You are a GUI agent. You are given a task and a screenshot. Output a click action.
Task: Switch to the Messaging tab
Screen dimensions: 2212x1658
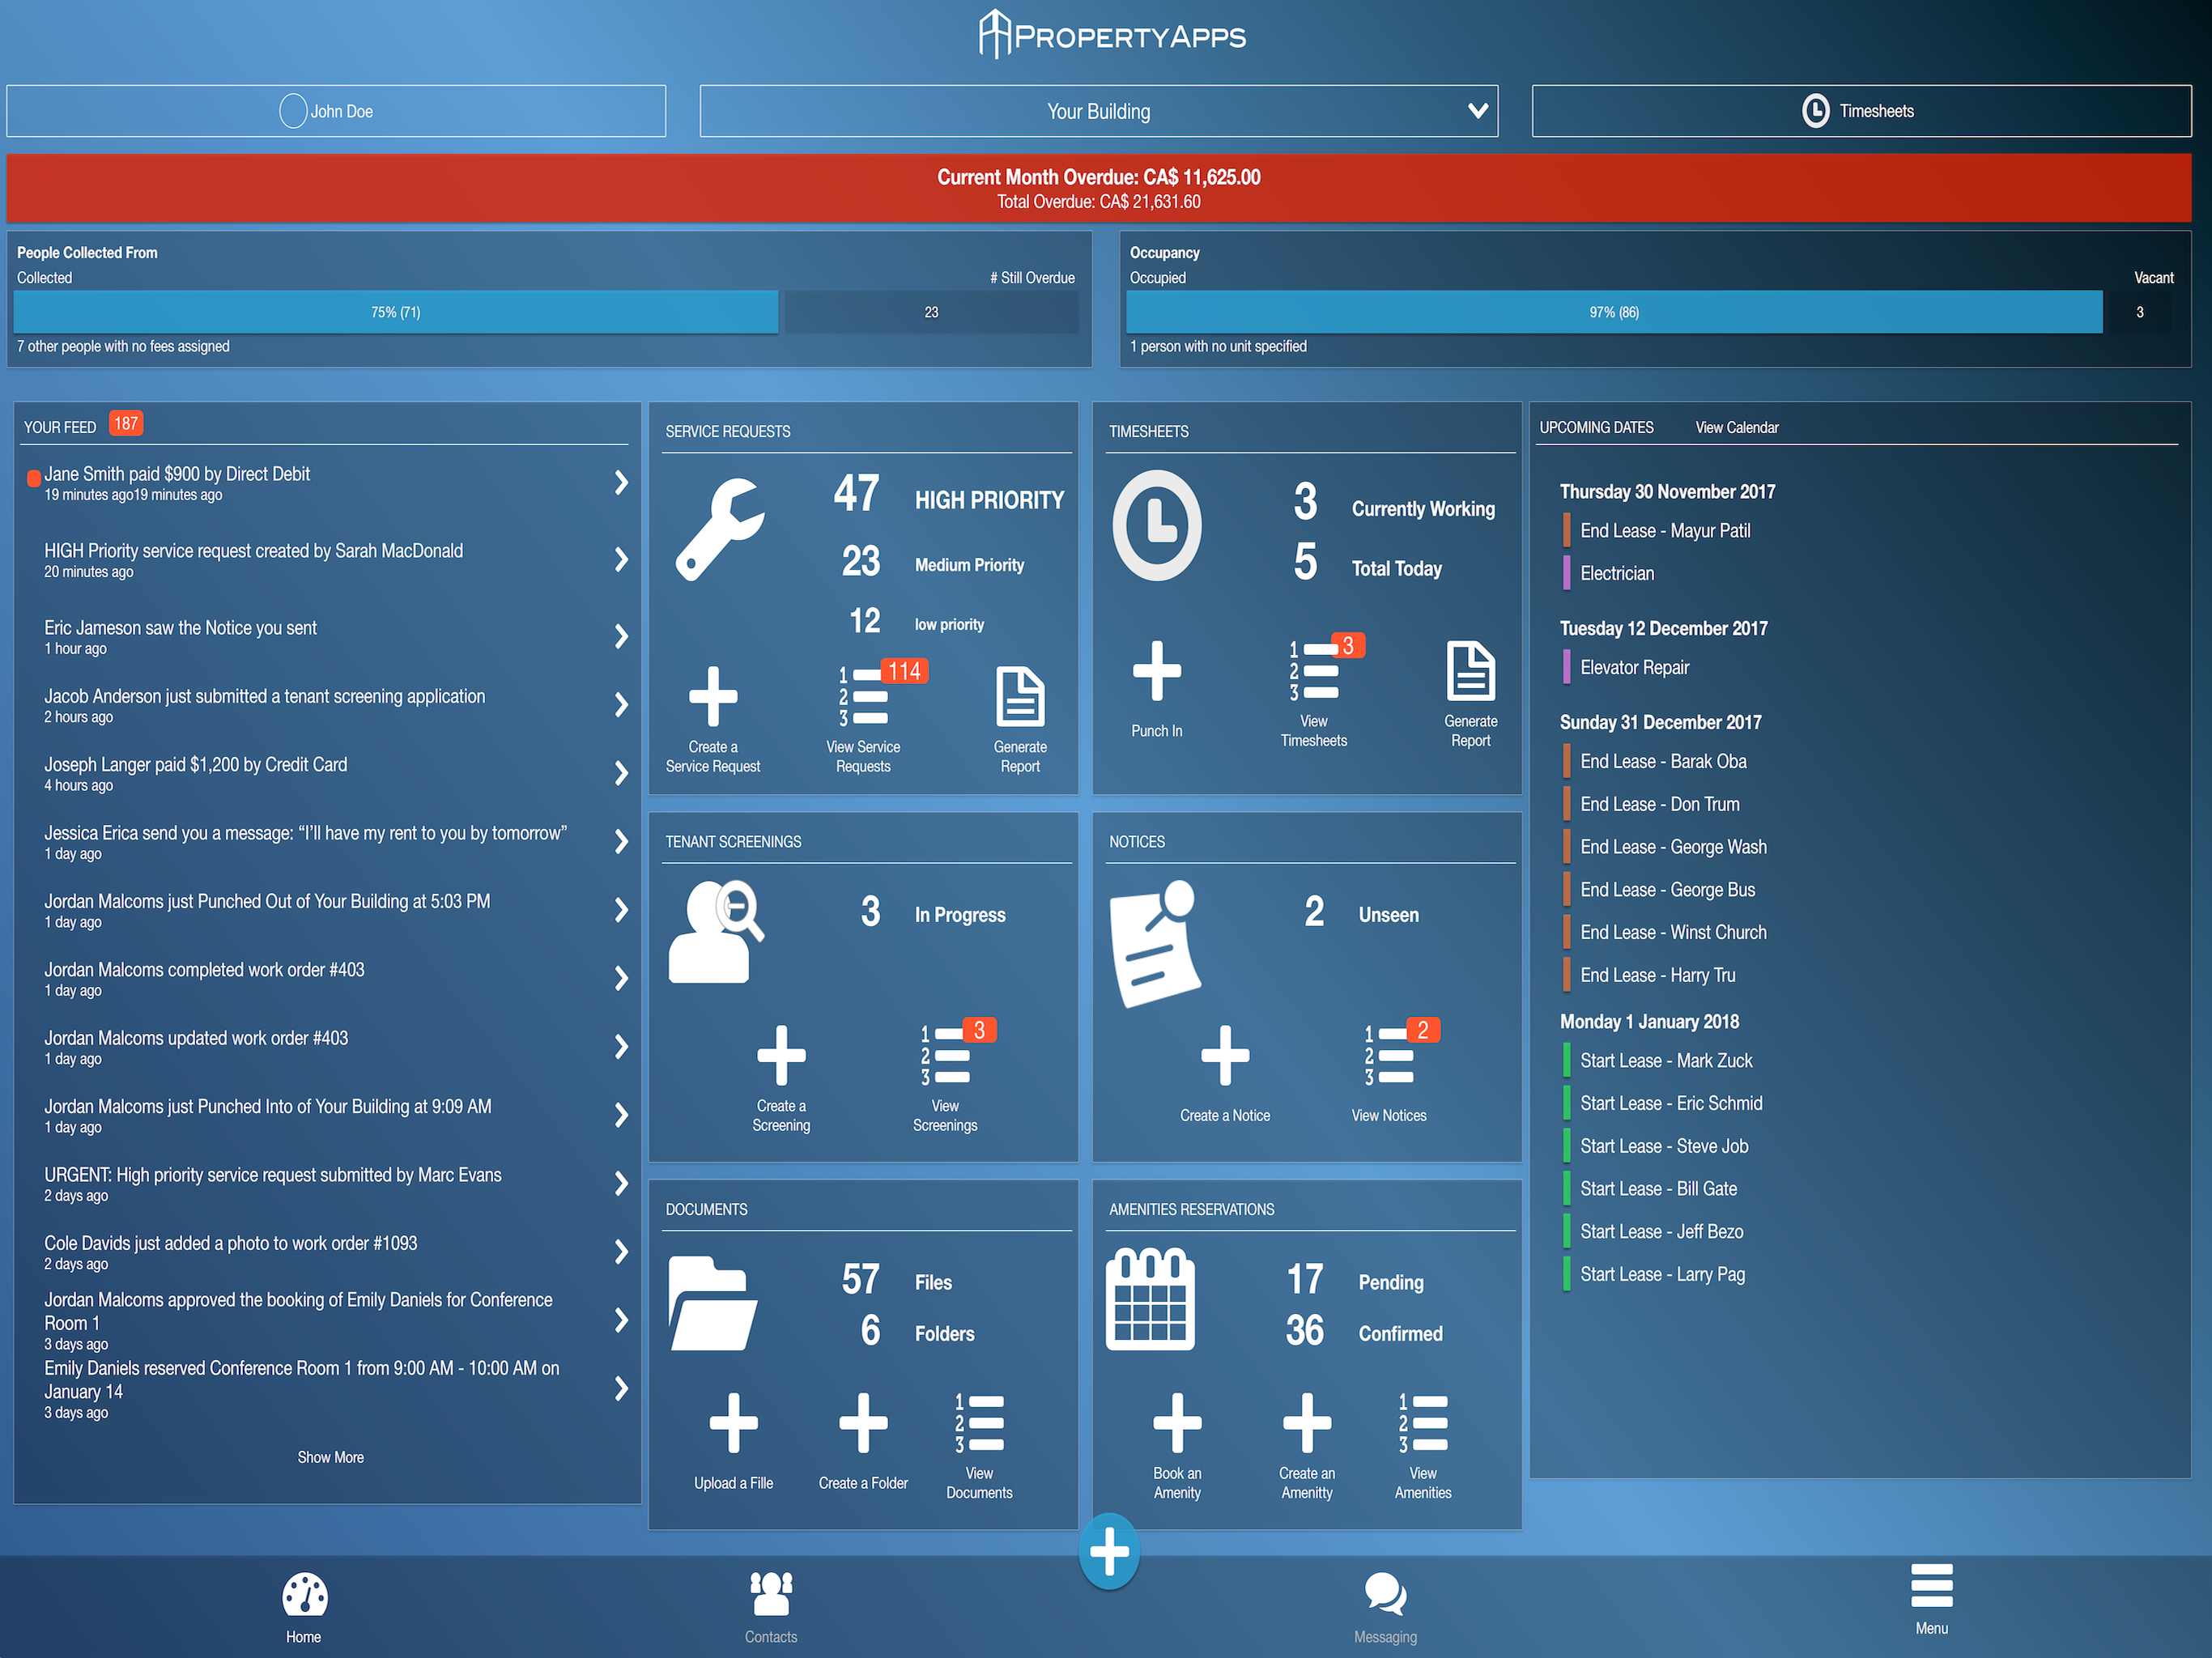(1385, 1606)
